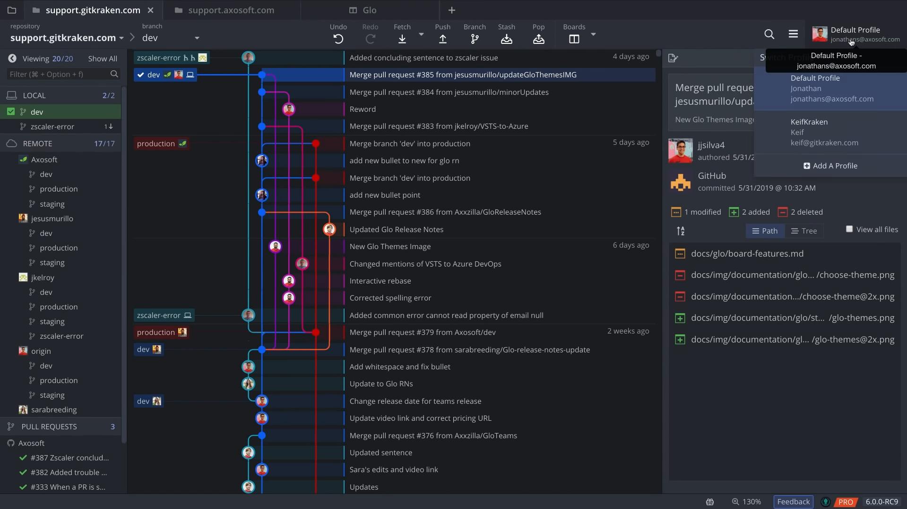Screen dimensions: 907x509
Task: Select the origin remote
Action: pyautogui.click(x=41, y=351)
